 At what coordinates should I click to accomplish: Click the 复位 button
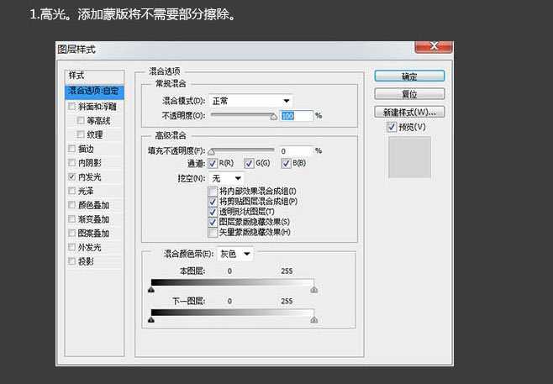[410, 94]
